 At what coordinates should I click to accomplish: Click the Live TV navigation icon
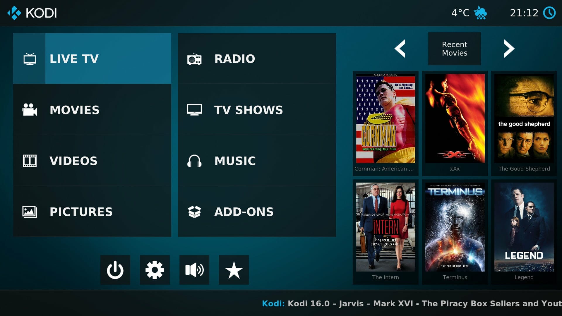pyautogui.click(x=30, y=58)
